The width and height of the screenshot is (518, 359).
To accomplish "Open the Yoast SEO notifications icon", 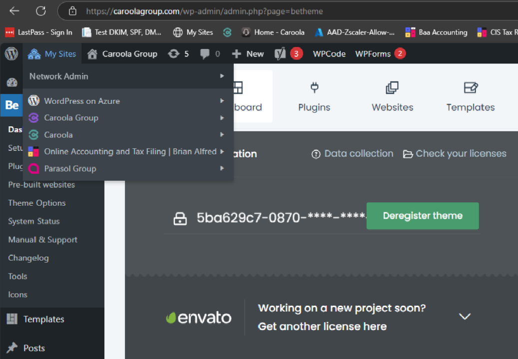I will tap(280, 54).
